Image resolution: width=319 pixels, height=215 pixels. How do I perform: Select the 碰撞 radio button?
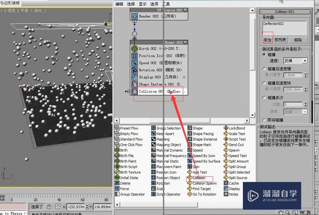pyautogui.click(x=264, y=54)
